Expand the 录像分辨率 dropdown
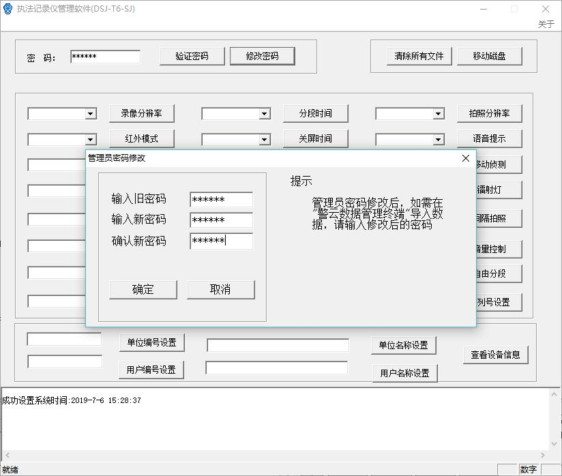The width and height of the screenshot is (562, 476). [x=91, y=114]
